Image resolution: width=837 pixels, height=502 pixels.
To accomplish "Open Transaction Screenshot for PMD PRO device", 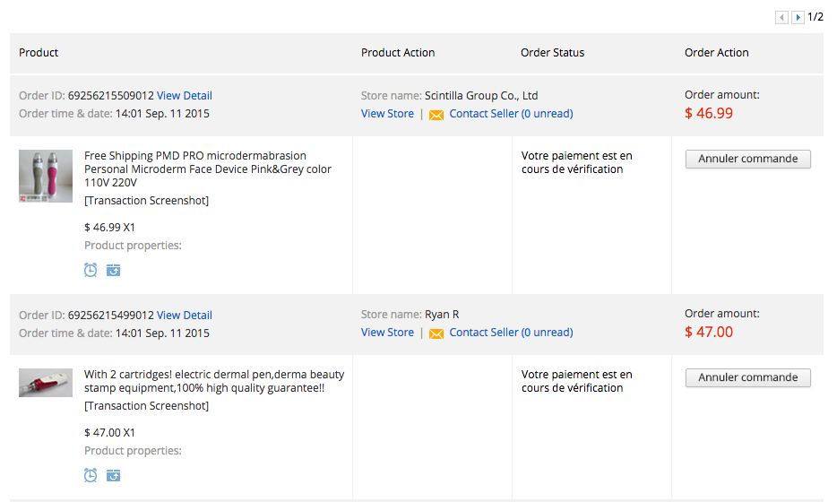I will tap(146, 201).
